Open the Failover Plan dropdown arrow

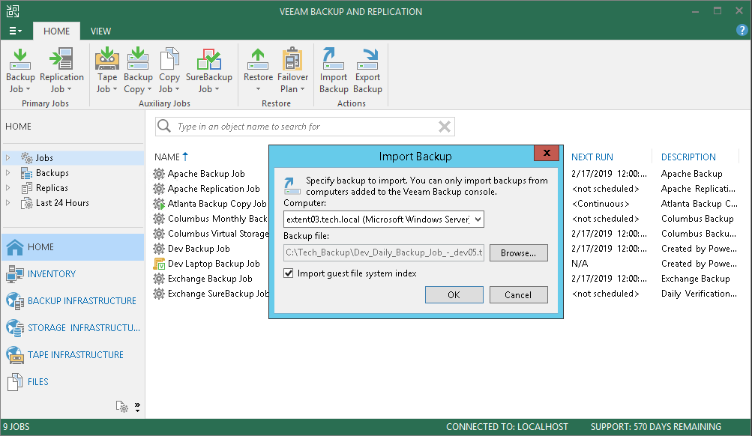302,89
